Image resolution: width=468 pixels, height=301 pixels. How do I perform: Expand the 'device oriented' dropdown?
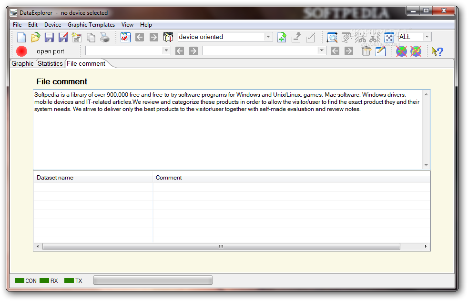click(x=268, y=37)
